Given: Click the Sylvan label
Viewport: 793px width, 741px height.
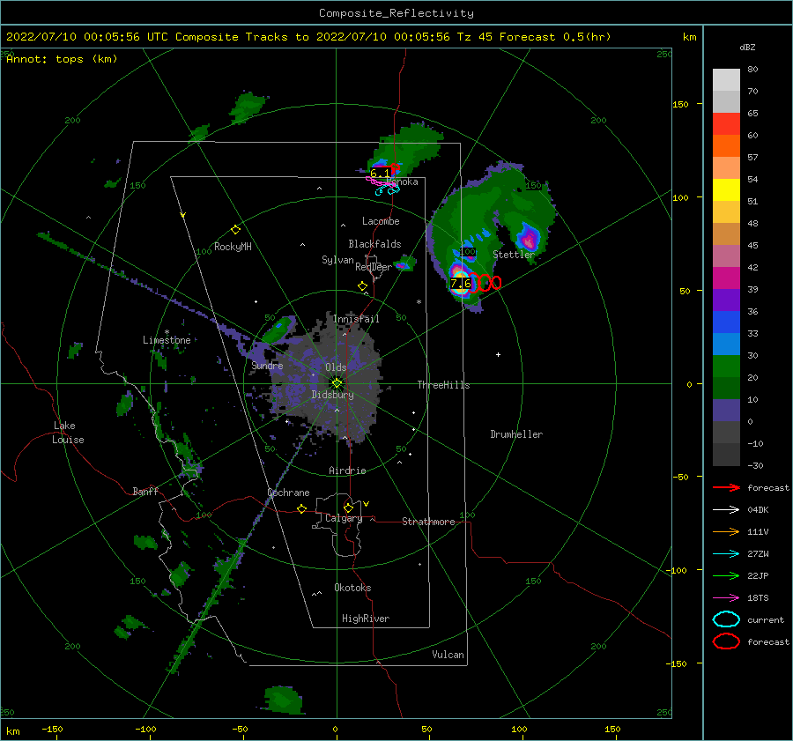Looking at the screenshot, I should pyautogui.click(x=337, y=259).
